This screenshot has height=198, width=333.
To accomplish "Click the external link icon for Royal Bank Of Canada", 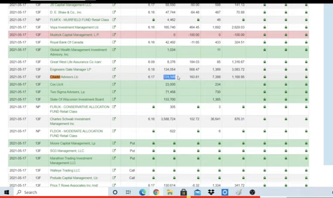I will click(x=114, y=42).
